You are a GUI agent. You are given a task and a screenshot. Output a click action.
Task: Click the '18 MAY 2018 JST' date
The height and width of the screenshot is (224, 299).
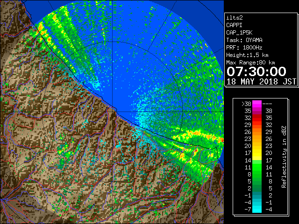coord(261,82)
